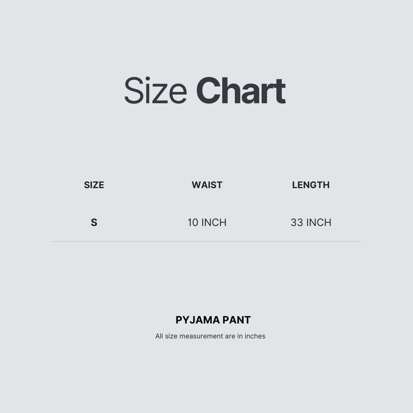Click the word measurement in the footnote
Screen dimensions: 413x413
coord(201,336)
